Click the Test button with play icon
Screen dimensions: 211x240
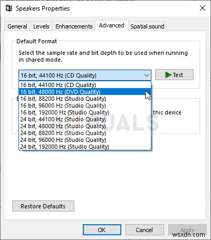click(x=174, y=75)
